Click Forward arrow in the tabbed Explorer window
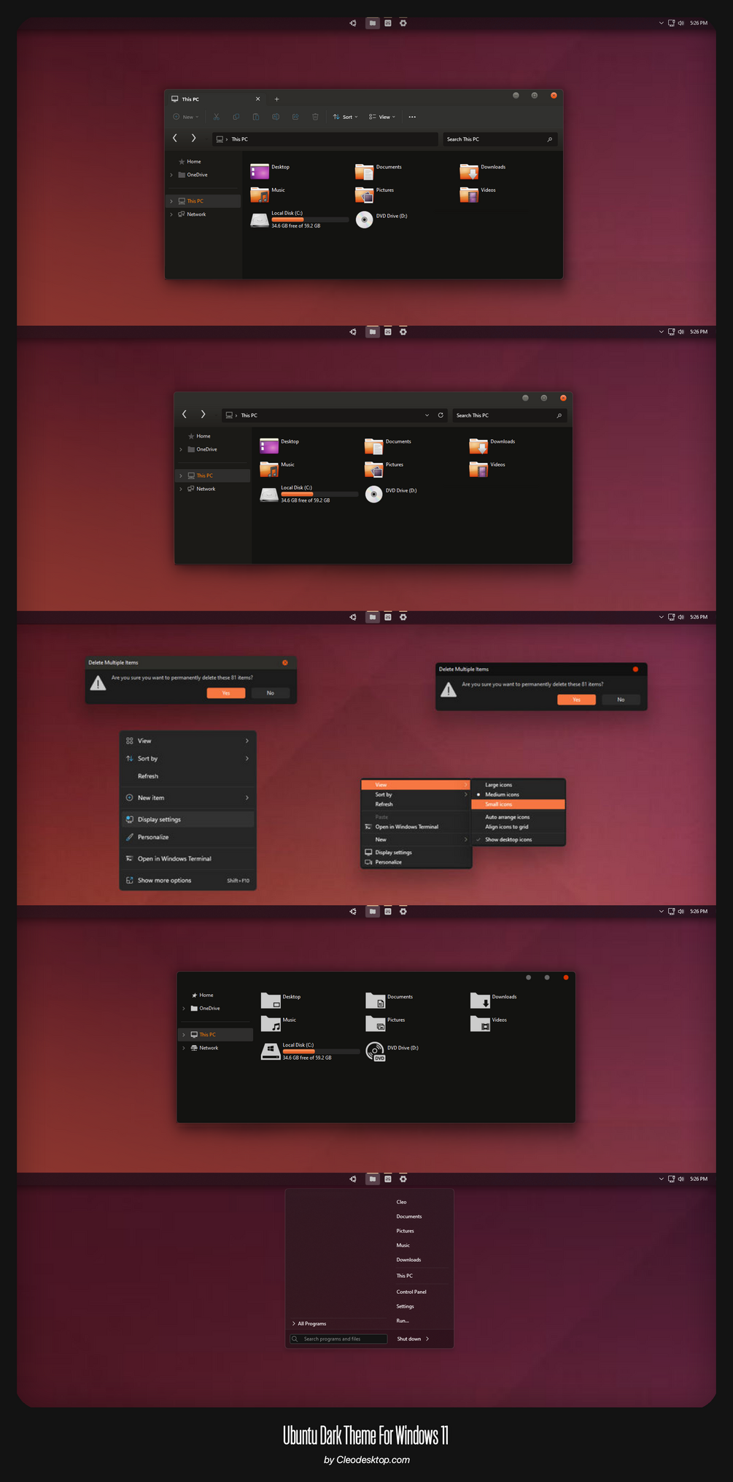Viewport: 733px width, 1482px height. tap(193, 138)
